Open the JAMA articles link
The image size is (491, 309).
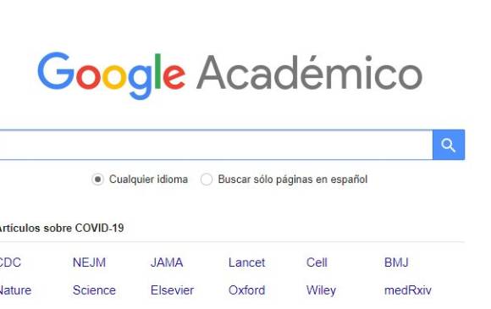pos(167,262)
